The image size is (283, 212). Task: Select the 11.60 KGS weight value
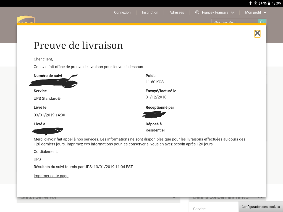click(155, 82)
